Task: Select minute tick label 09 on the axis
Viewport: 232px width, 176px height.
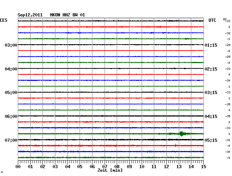Action: click(129, 167)
